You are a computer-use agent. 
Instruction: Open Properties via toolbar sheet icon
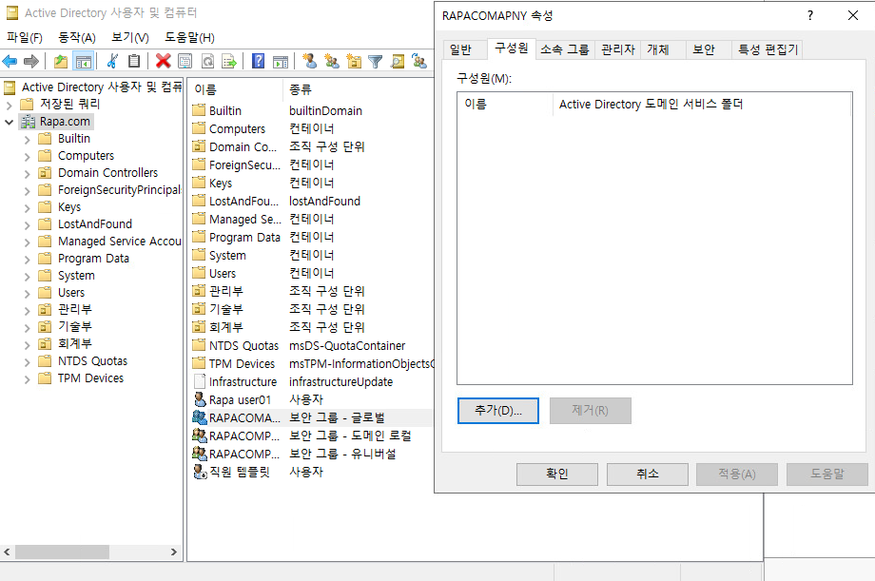185,61
